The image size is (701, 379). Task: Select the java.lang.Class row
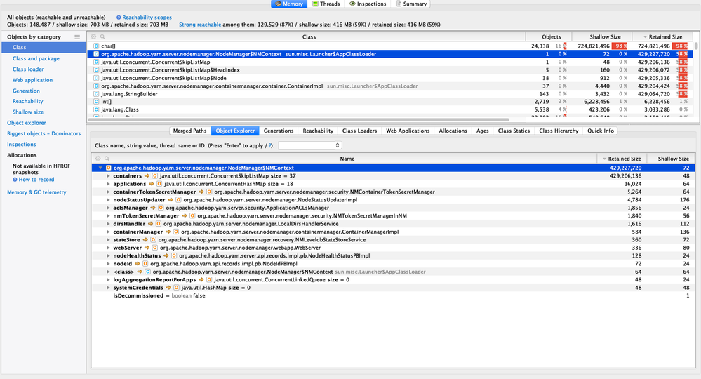(x=391, y=109)
